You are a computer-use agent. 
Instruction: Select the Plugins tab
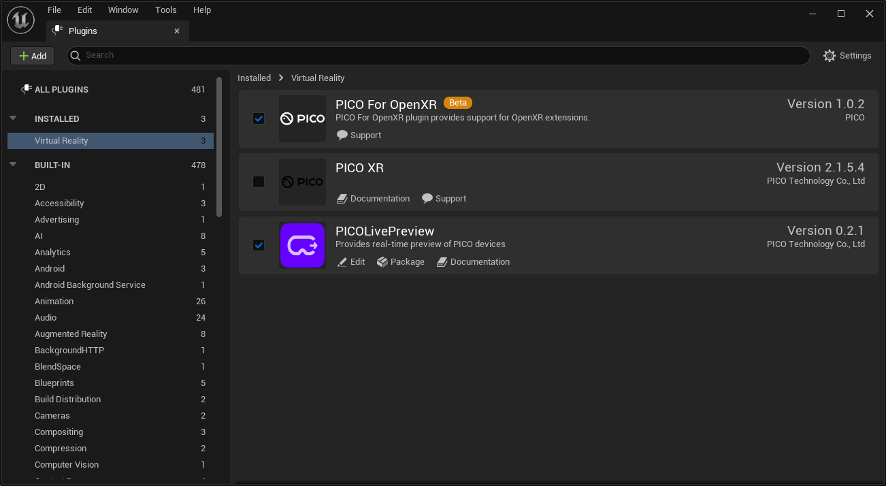[117, 31]
